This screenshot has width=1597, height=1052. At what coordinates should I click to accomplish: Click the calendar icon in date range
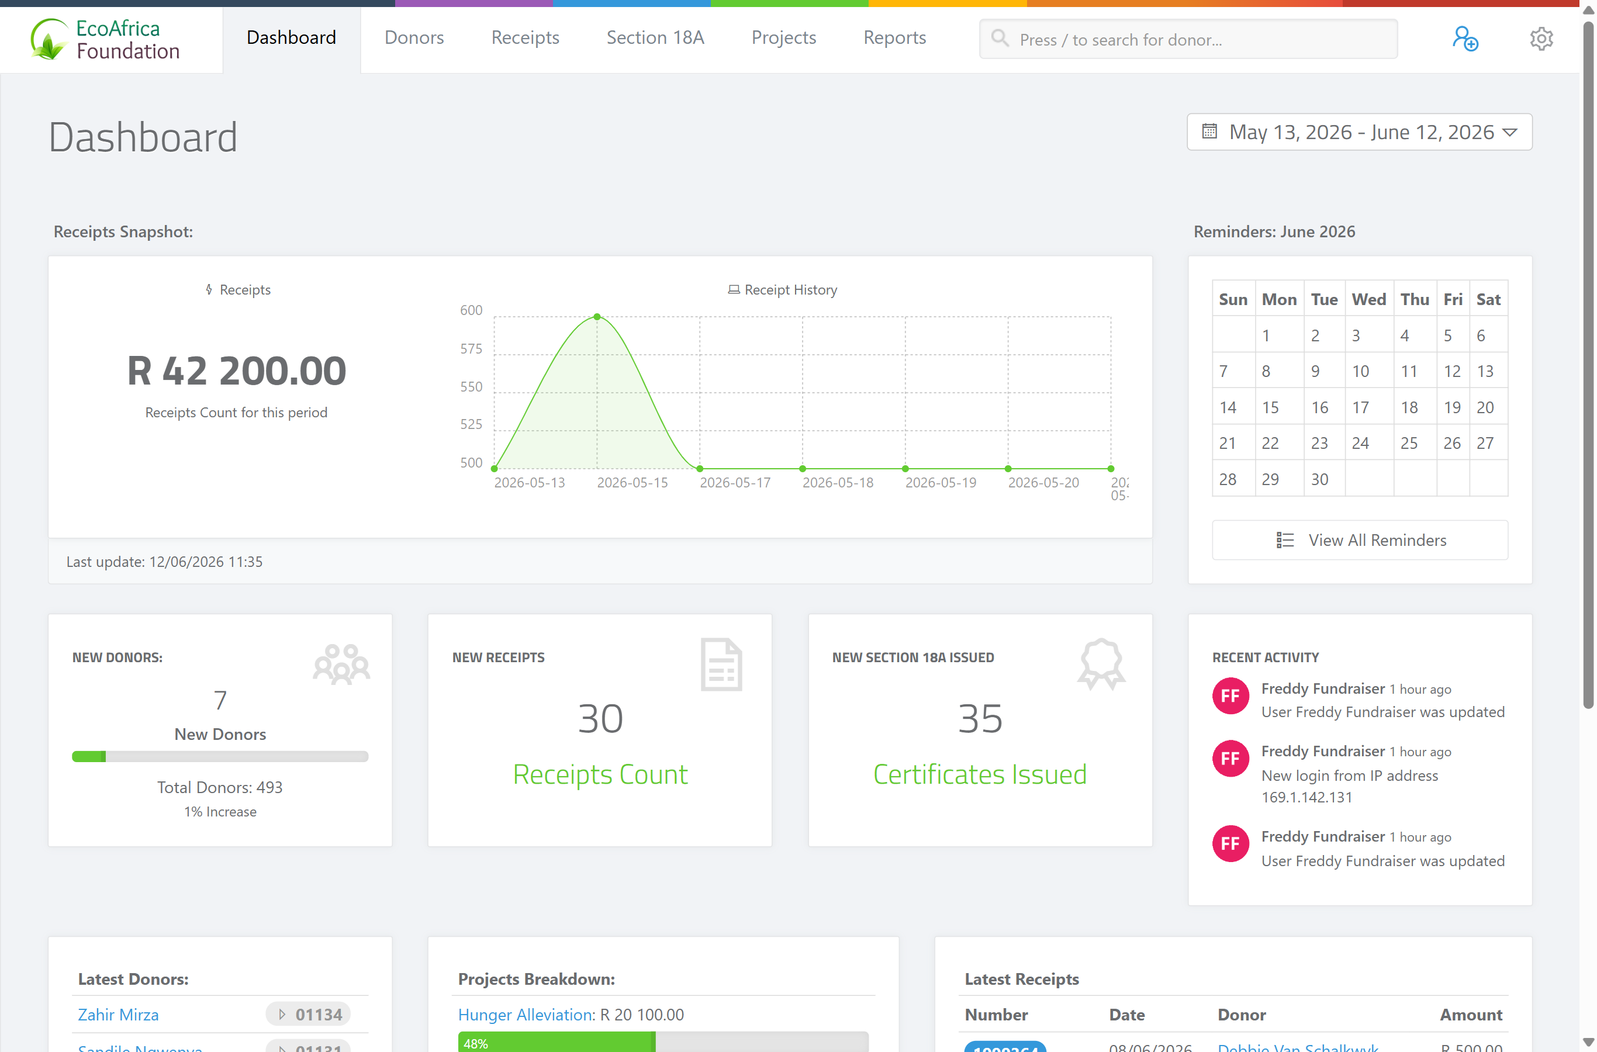click(1209, 131)
